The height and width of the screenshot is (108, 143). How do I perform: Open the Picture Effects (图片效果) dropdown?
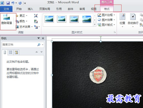click(x=107, y=20)
